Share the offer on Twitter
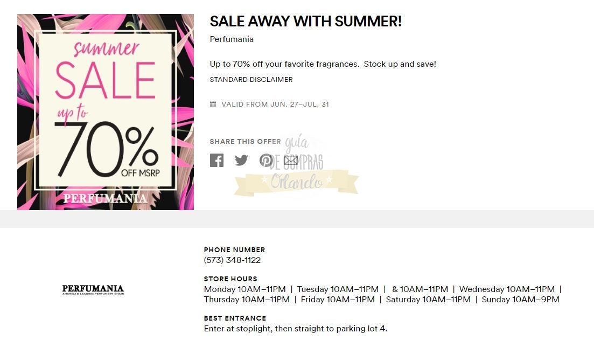 (x=241, y=160)
